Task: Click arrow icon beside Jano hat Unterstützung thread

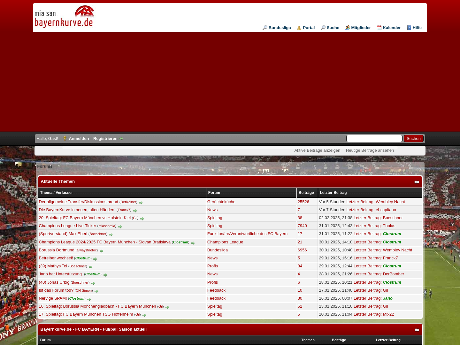Action: [x=105, y=275]
